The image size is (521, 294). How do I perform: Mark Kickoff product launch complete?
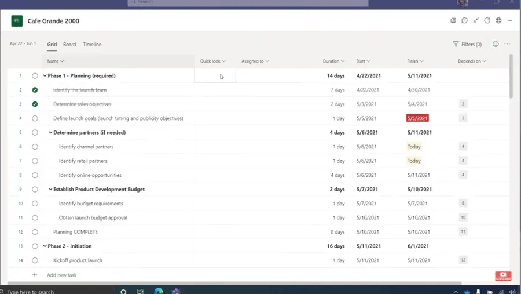(x=35, y=260)
